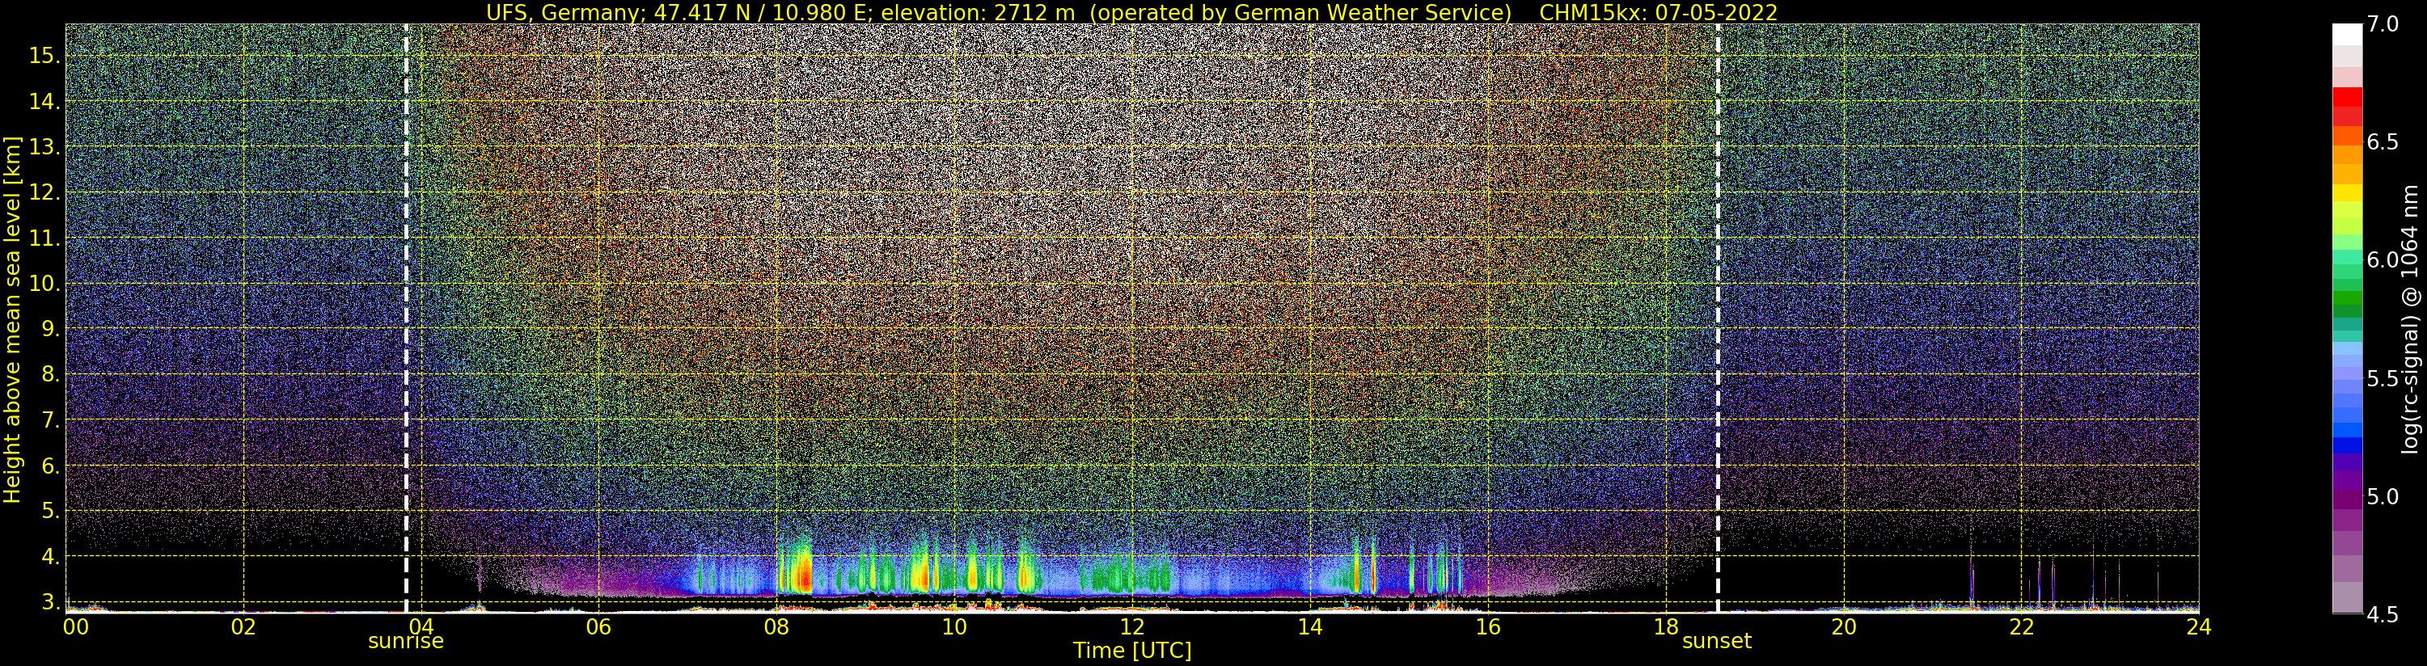This screenshot has height=666, width=2427.
Task: Click colorbar value 7.0
Action: click(x=2382, y=24)
